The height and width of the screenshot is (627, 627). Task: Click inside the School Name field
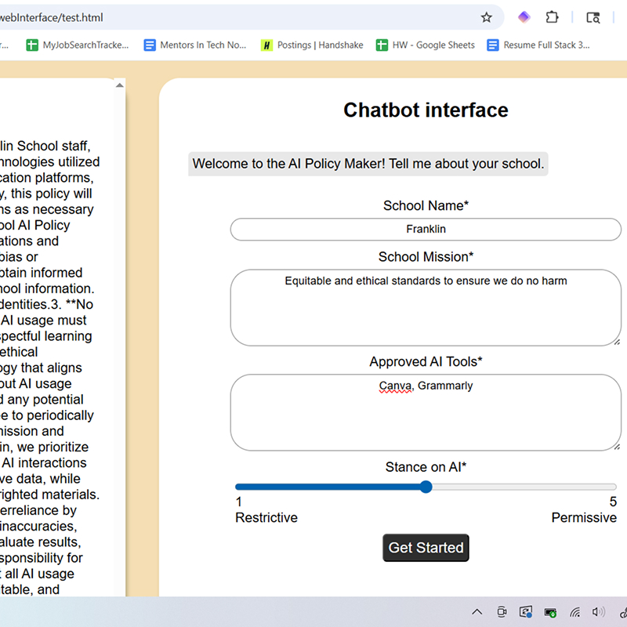click(426, 229)
